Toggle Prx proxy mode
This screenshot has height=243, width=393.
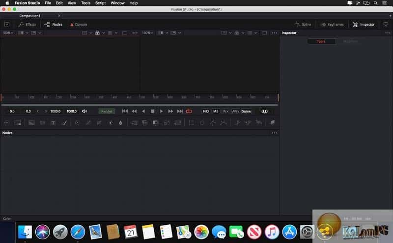[x=225, y=111]
